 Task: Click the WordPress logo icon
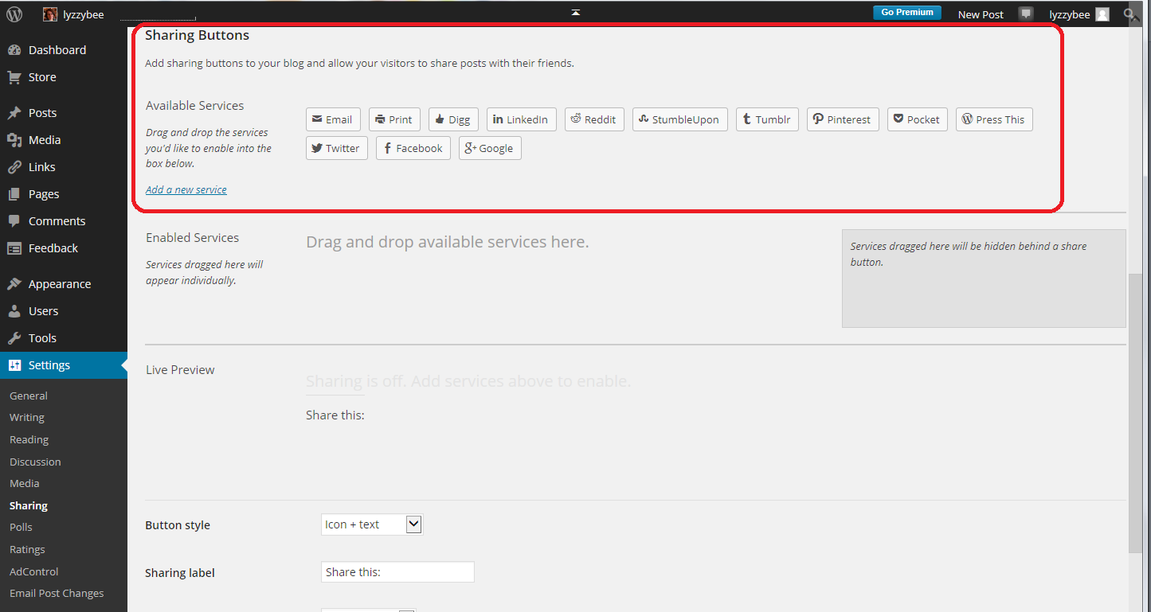point(14,14)
